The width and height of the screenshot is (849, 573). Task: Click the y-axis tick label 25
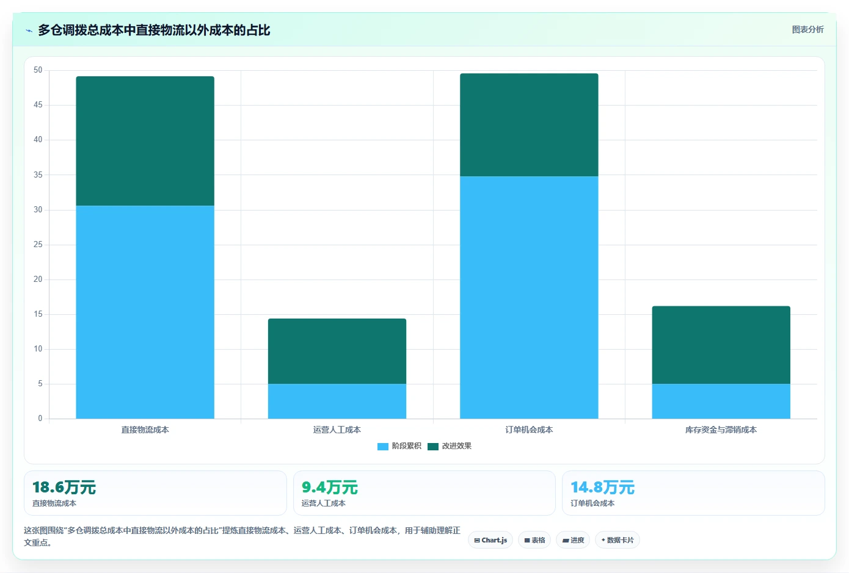38,245
